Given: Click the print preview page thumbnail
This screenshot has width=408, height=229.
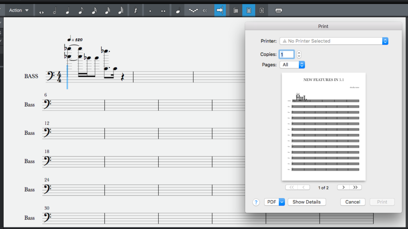Looking at the screenshot, I should pos(324,126).
